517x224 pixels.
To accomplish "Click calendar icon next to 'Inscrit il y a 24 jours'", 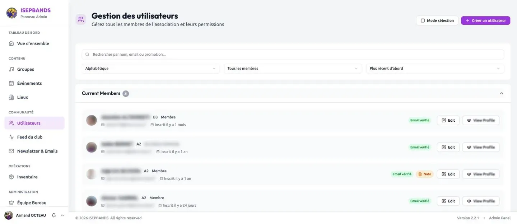I will click(160, 206).
